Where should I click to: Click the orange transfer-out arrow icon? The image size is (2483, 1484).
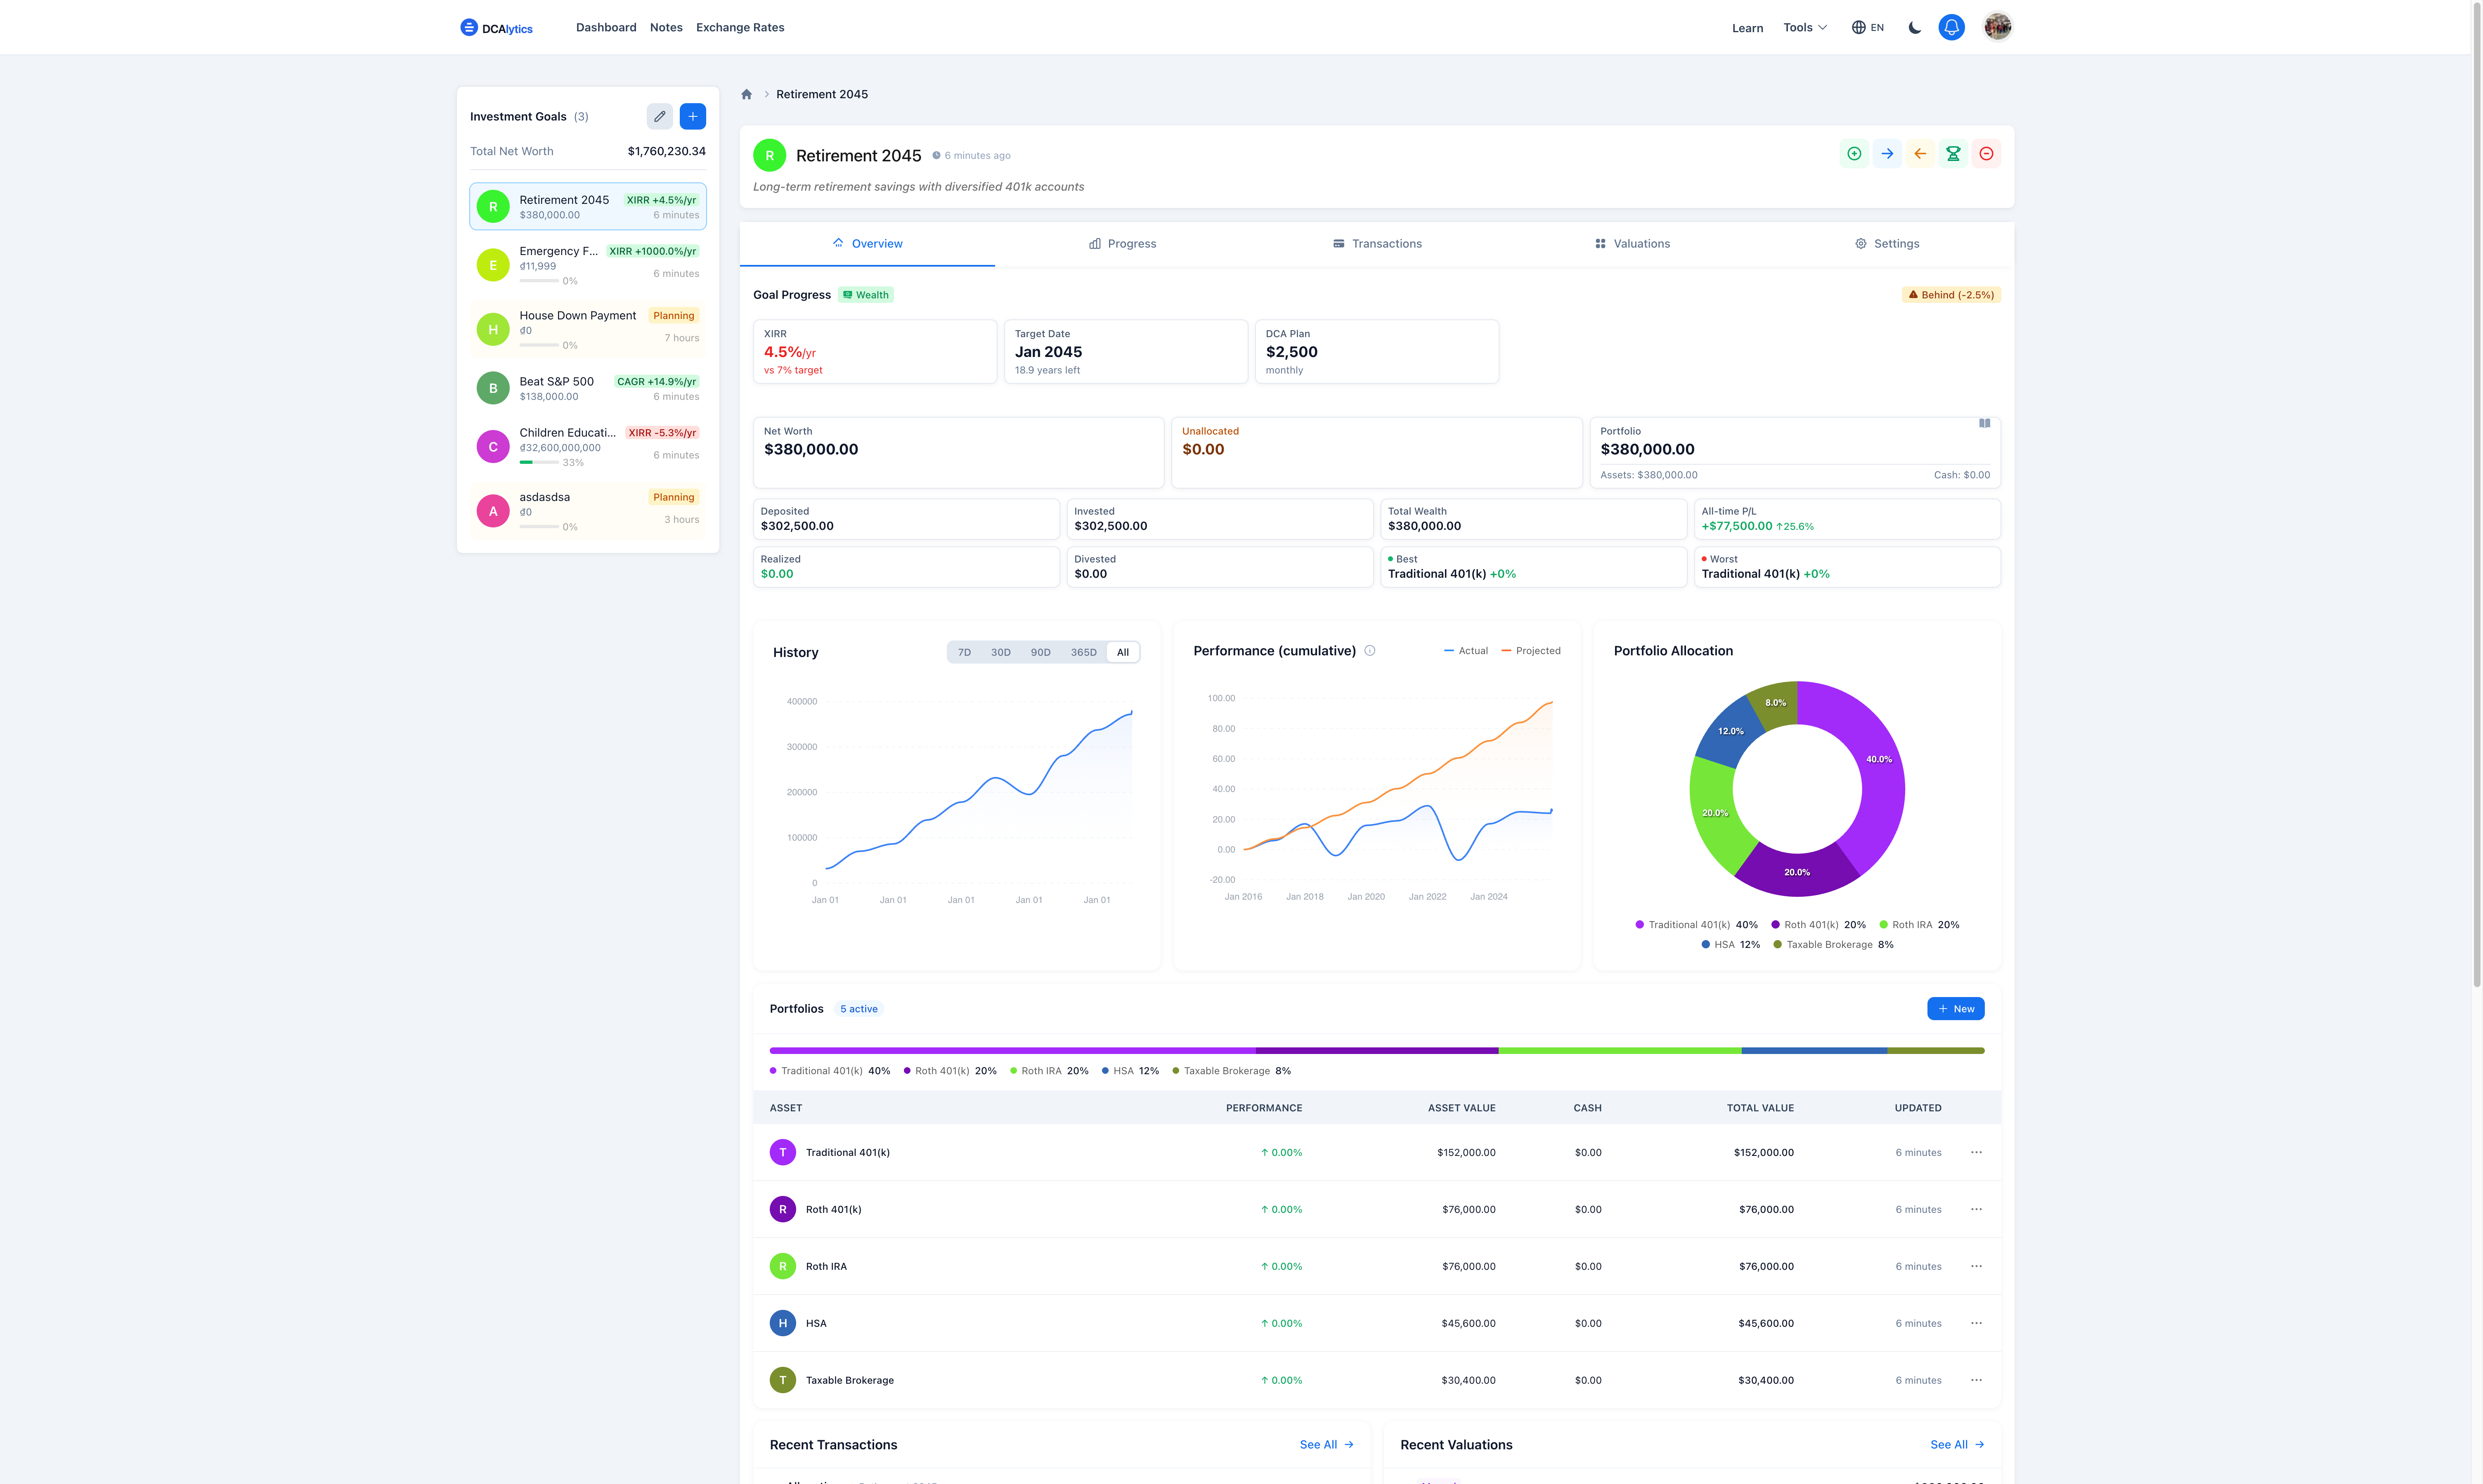(x=1920, y=154)
